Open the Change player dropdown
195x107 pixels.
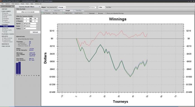[62, 7]
